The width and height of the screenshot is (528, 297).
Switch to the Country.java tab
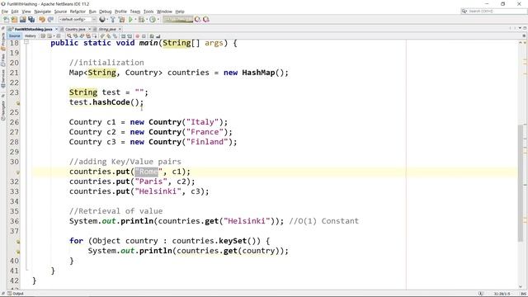(x=75, y=30)
